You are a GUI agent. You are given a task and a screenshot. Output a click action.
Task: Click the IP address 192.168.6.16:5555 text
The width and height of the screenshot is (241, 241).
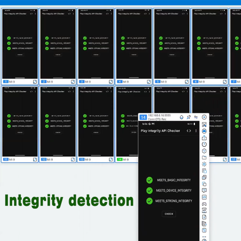(159, 115)
